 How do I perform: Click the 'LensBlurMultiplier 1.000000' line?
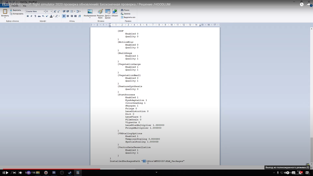point(145,125)
